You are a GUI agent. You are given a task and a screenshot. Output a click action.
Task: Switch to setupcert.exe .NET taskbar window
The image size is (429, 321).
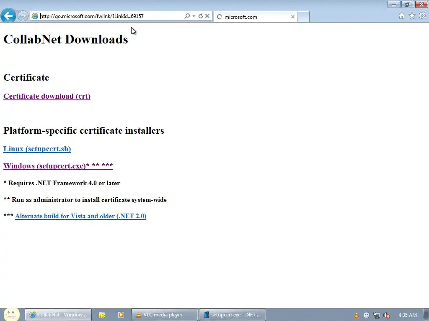pos(232,315)
